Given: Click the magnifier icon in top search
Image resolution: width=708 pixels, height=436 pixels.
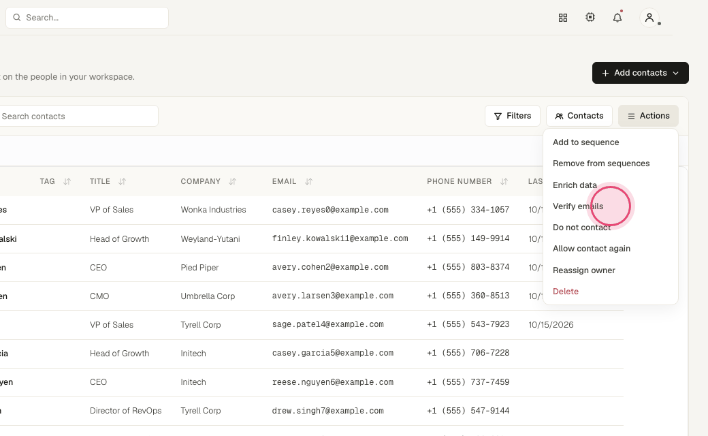Looking at the screenshot, I should [17, 18].
